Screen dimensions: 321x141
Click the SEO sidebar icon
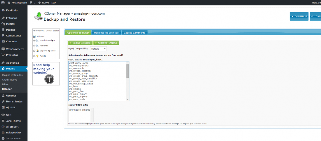[3, 115]
